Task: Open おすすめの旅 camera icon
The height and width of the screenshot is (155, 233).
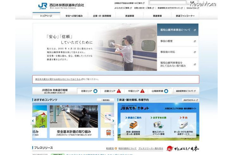Action: pyautogui.click(x=158, y=125)
